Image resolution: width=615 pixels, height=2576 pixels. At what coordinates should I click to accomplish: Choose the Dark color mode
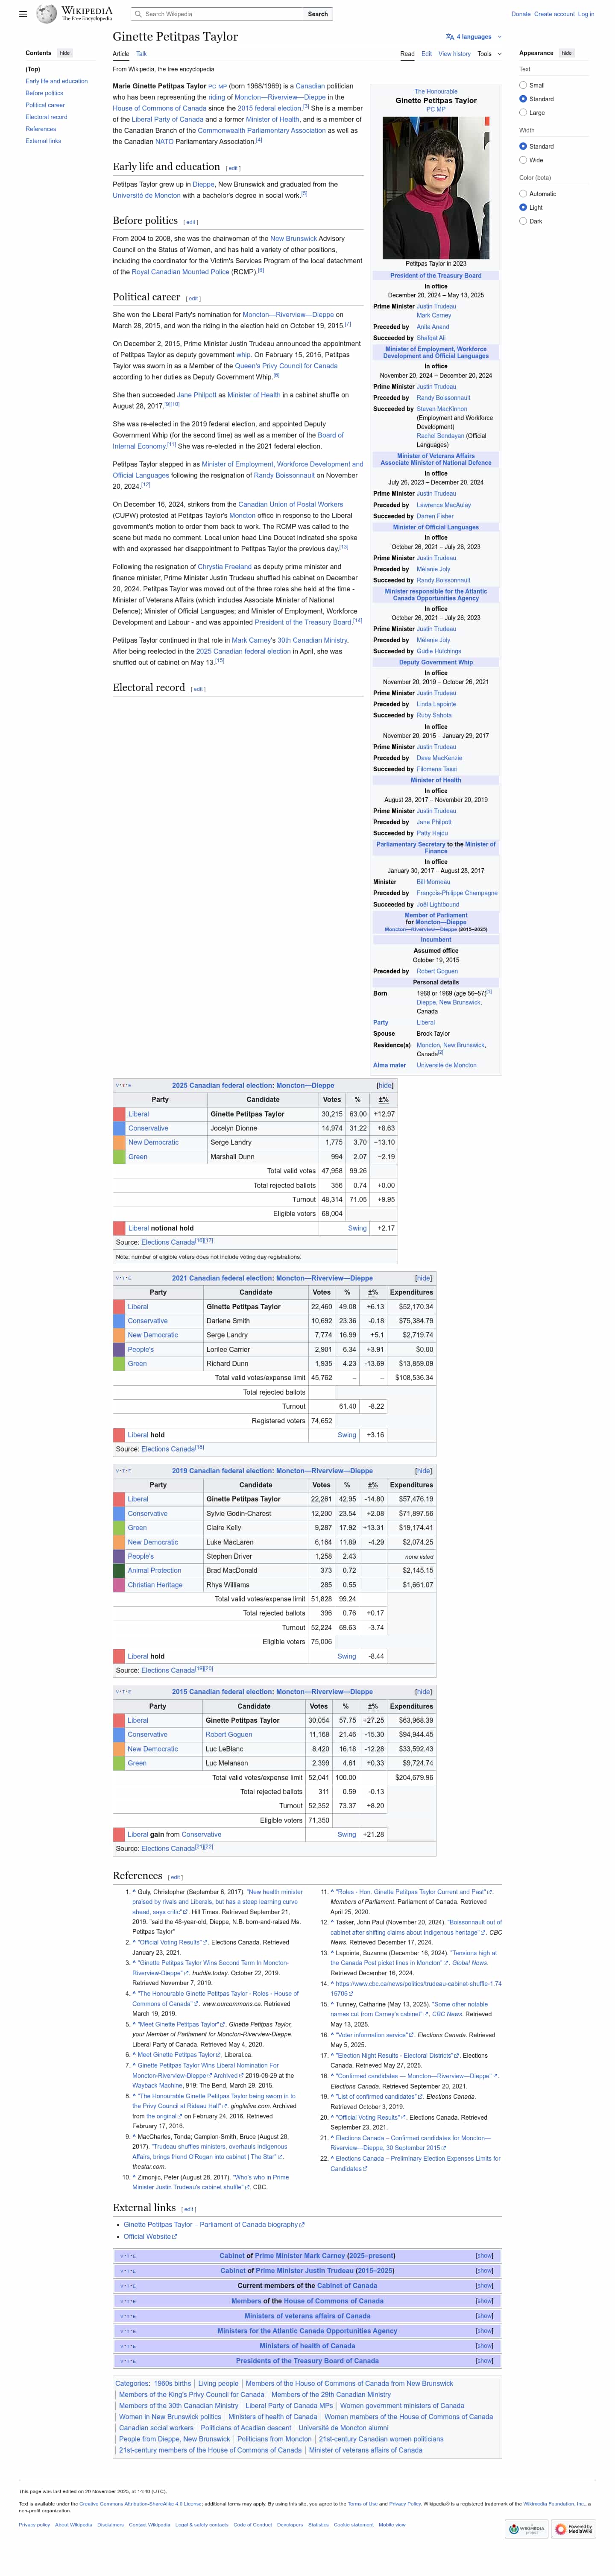(523, 221)
